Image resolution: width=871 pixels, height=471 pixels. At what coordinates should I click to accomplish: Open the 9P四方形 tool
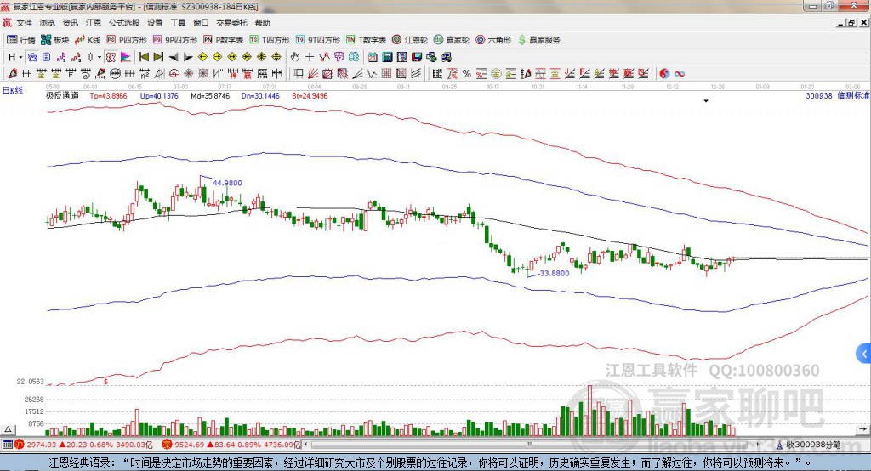click(x=175, y=39)
